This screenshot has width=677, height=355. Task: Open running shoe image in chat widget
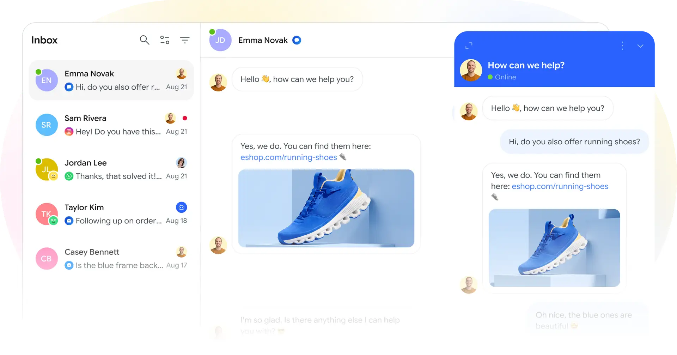[554, 248]
